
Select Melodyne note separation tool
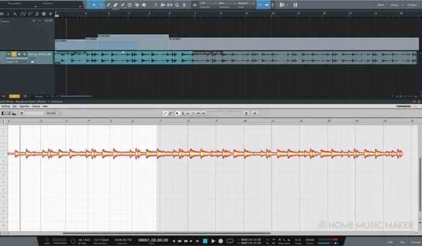coord(204,113)
